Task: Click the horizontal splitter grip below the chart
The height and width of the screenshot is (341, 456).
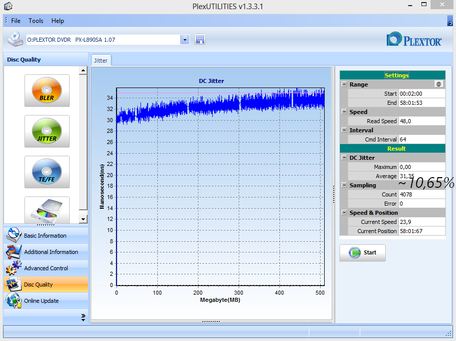Action: [211, 322]
